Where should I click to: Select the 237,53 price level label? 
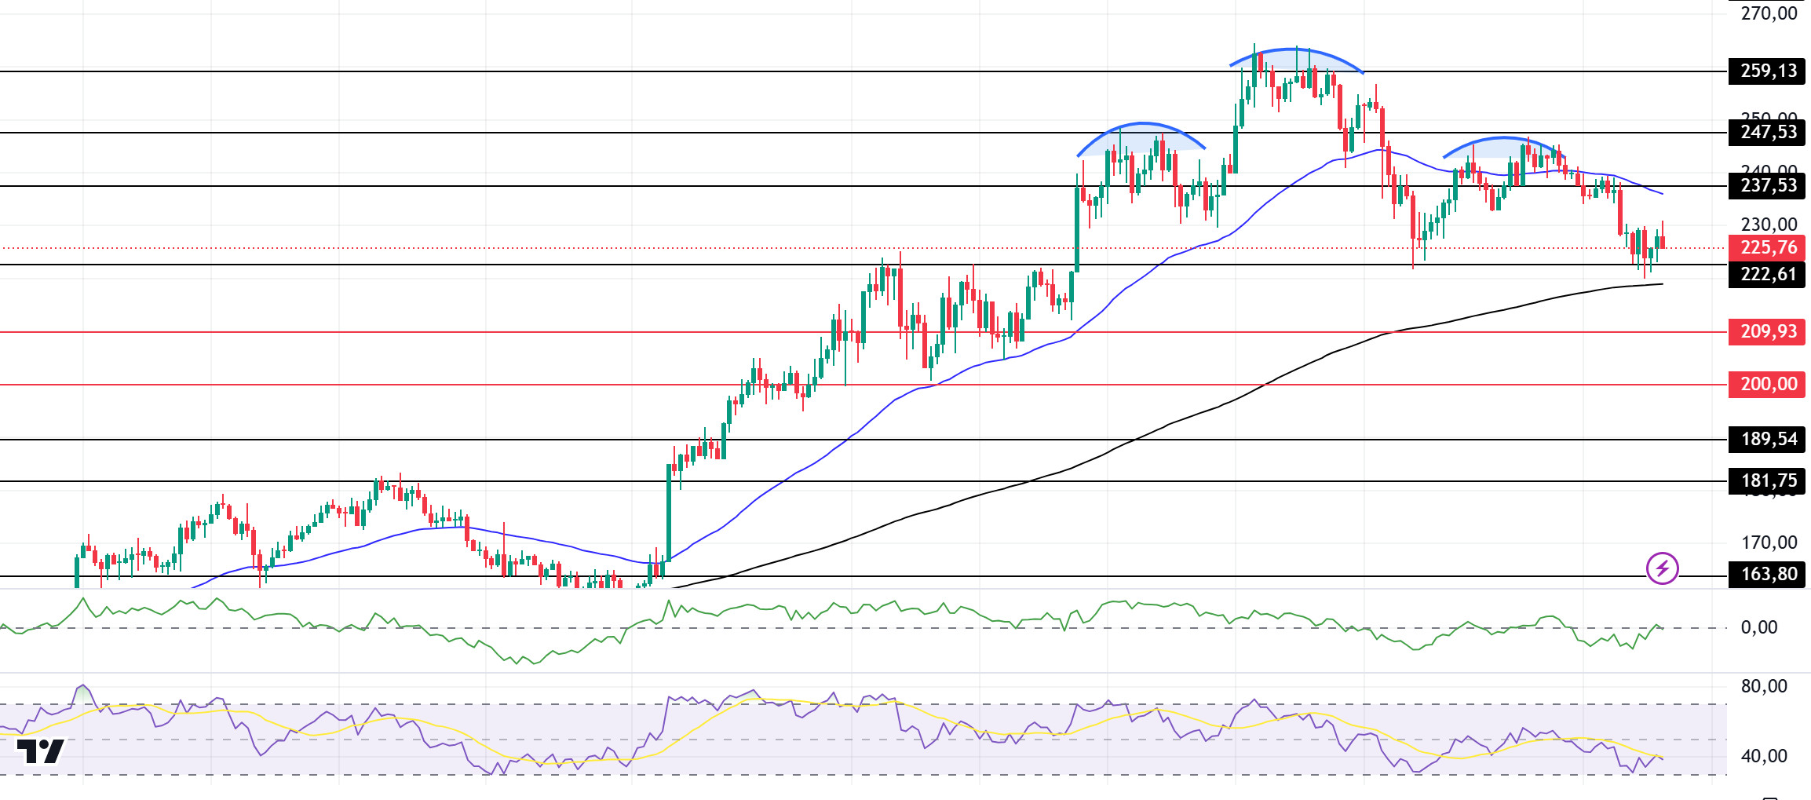click(1767, 186)
